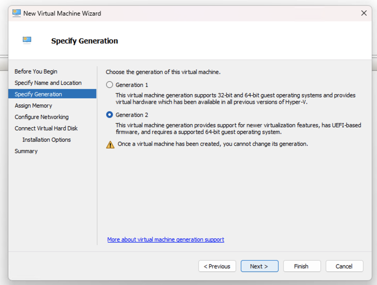The image size is (377, 285).
Task: Click the Previous button
Action: [217, 266]
